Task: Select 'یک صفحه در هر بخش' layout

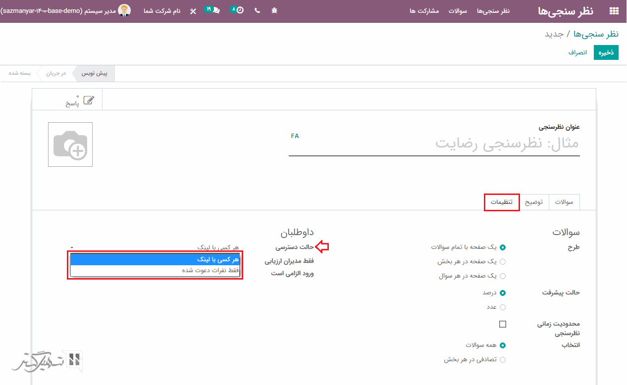Action: pyautogui.click(x=503, y=262)
